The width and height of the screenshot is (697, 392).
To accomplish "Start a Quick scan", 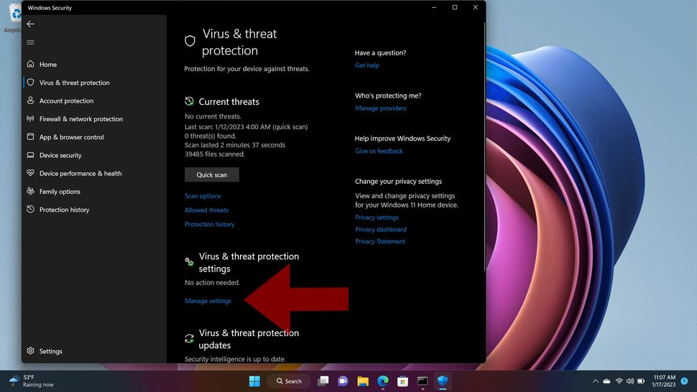I will click(211, 174).
